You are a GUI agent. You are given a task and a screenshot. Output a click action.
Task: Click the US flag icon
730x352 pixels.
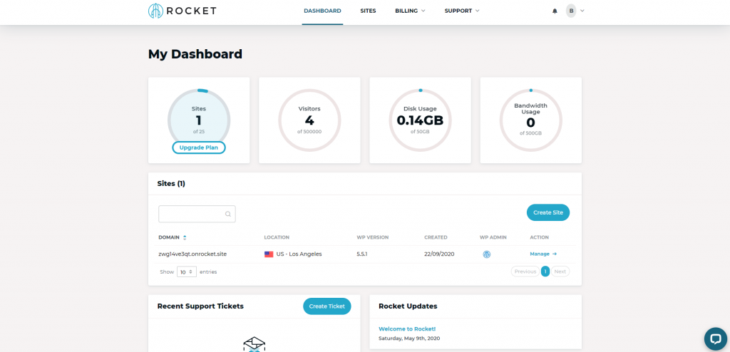(269, 254)
